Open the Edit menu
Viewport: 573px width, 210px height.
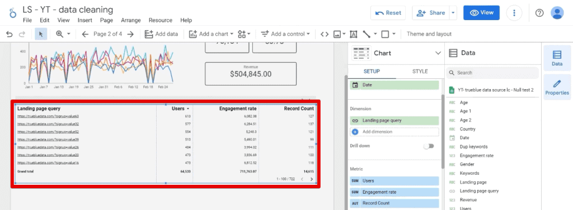[x=45, y=21]
